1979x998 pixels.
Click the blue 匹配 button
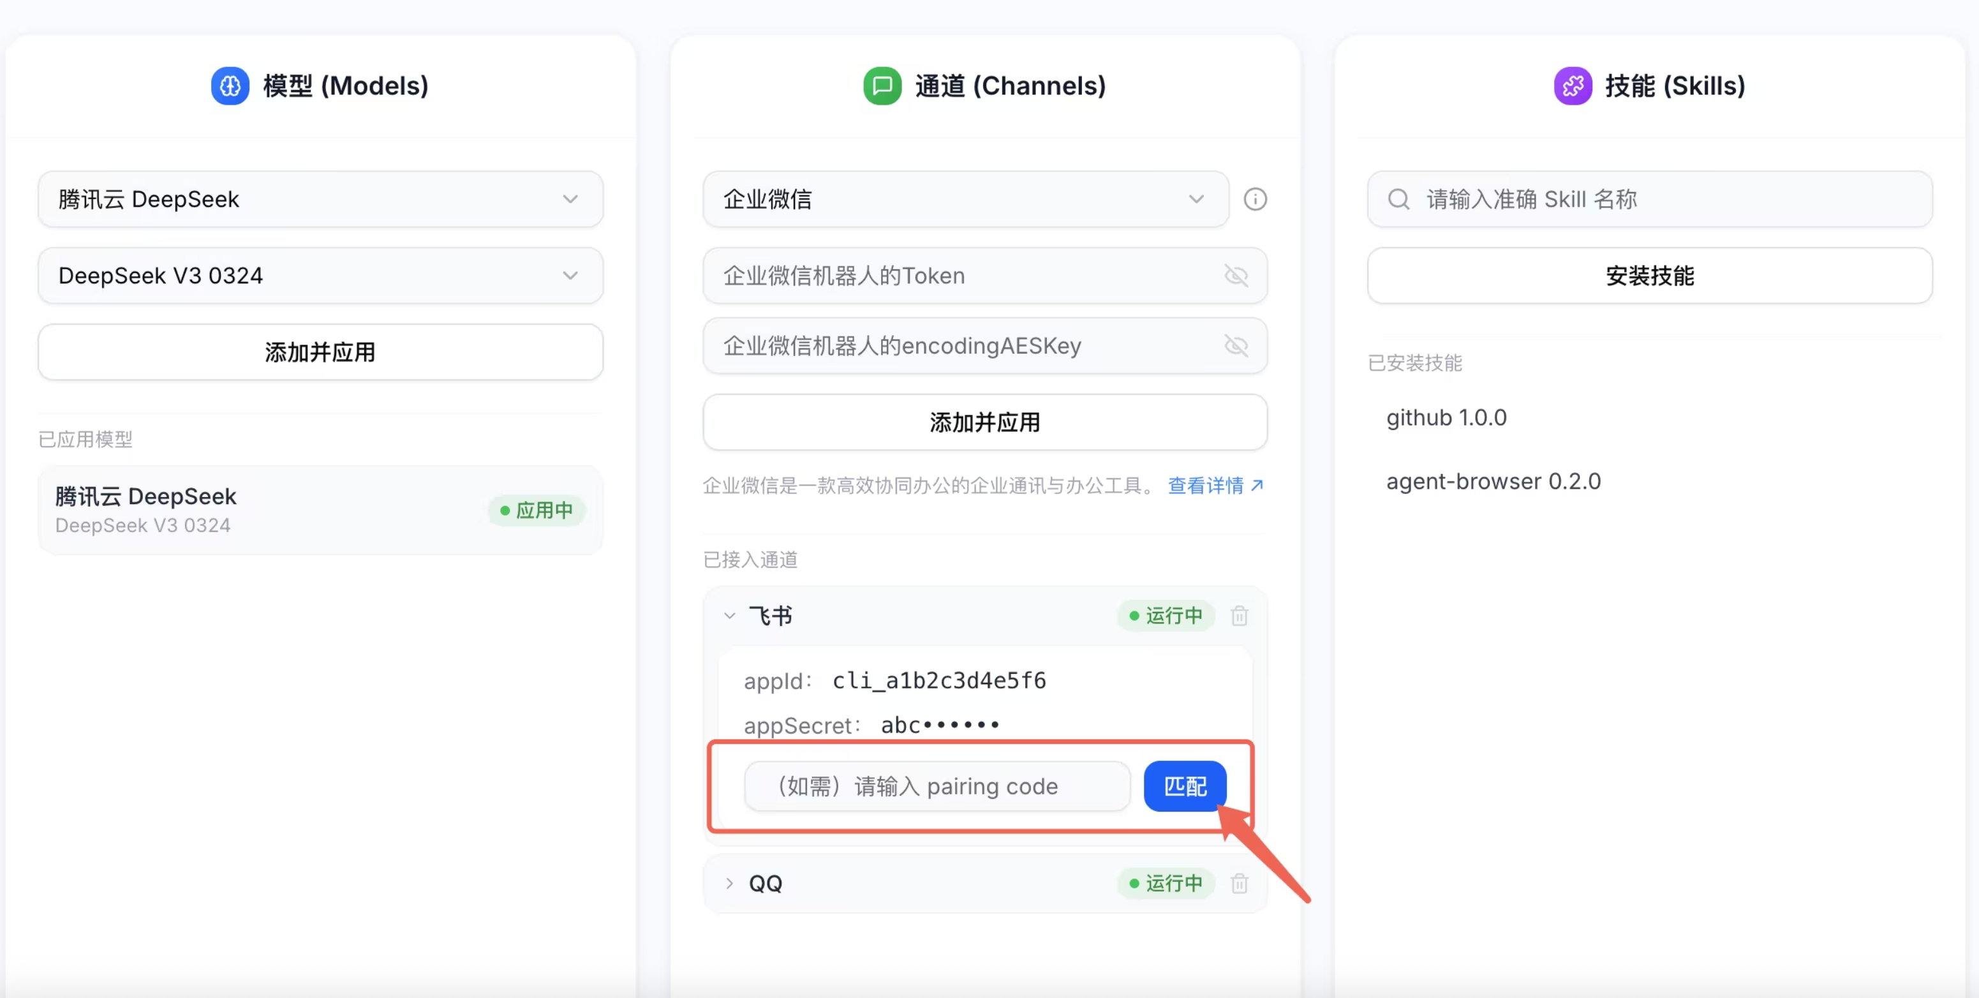click(1184, 787)
